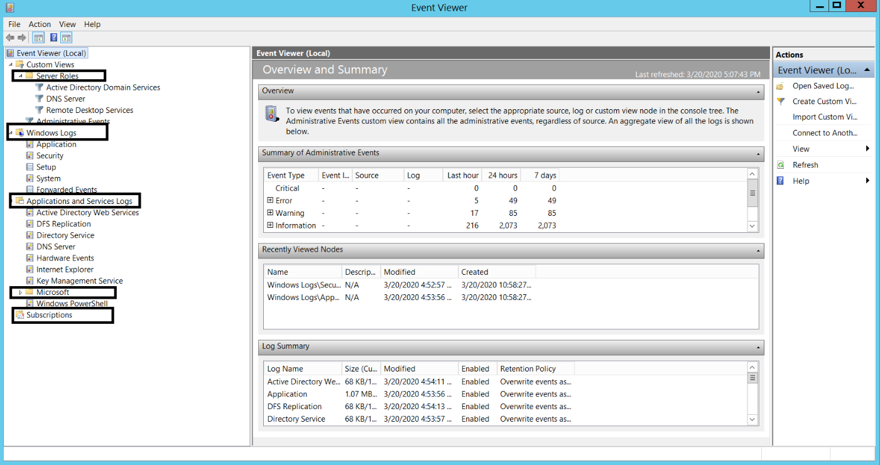Open DFS Replication log icon in tree
This screenshot has width=880, height=465.
point(30,224)
